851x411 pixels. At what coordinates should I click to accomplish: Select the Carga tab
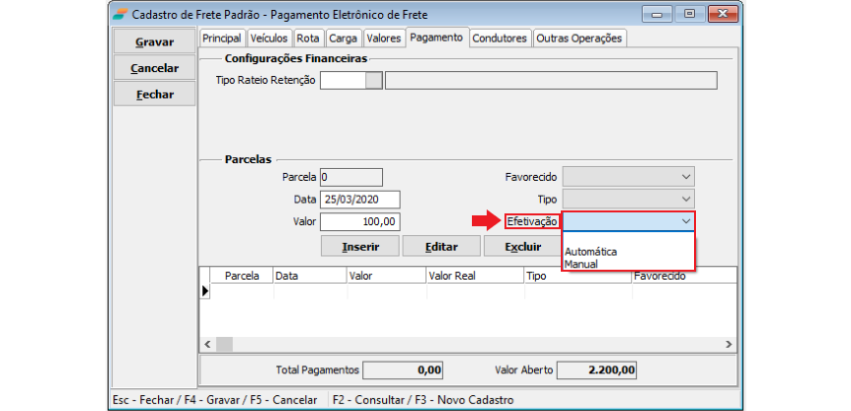tap(343, 39)
